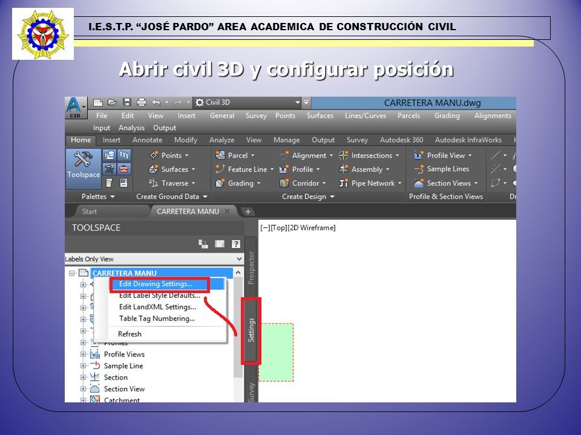The image size is (581, 435).
Task: Open the Alignments menu in menu bar
Action: (493, 116)
